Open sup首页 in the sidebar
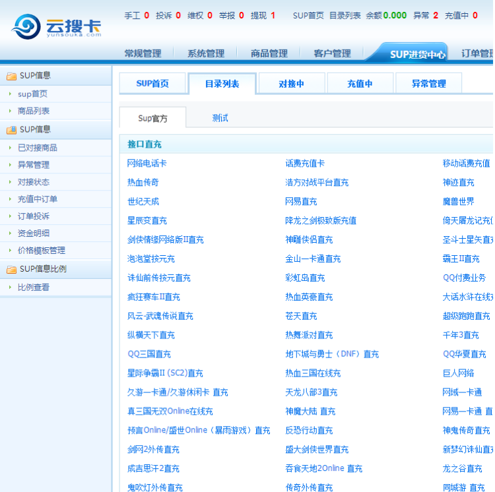 tap(32, 94)
